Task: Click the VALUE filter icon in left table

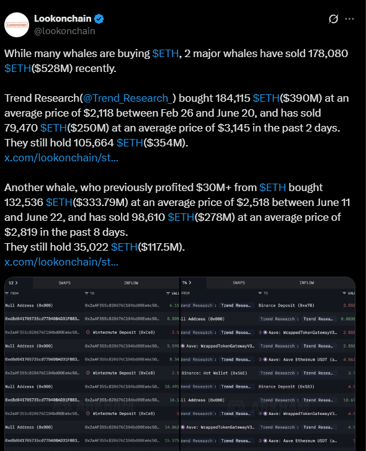Action: [x=168, y=293]
